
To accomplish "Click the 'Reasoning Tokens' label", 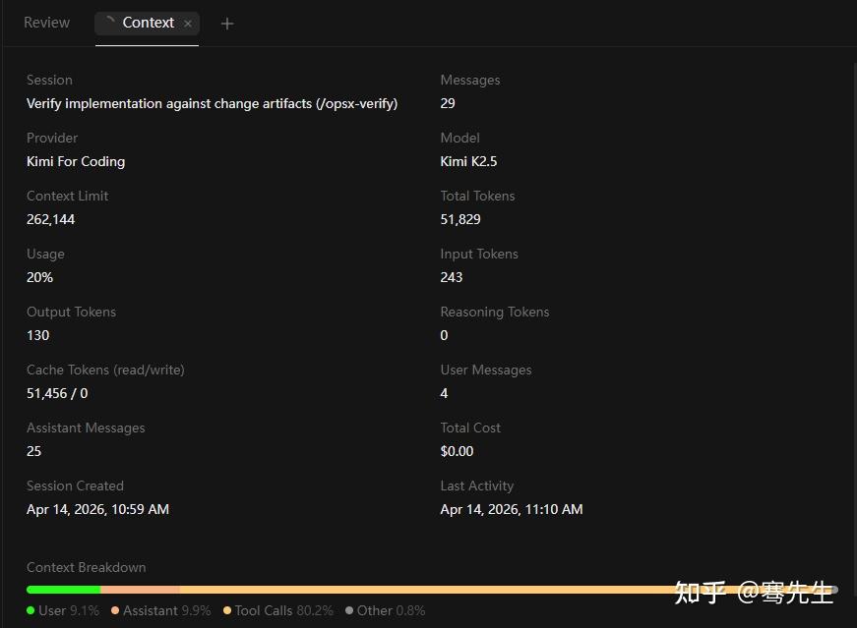I will [495, 312].
